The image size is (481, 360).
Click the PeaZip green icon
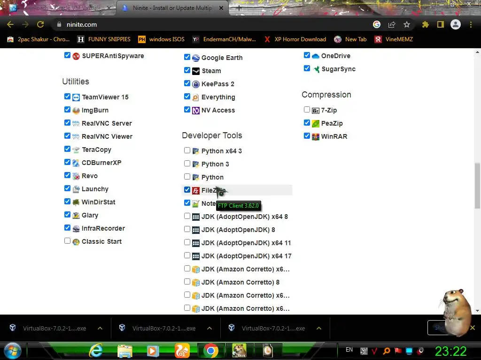click(315, 124)
